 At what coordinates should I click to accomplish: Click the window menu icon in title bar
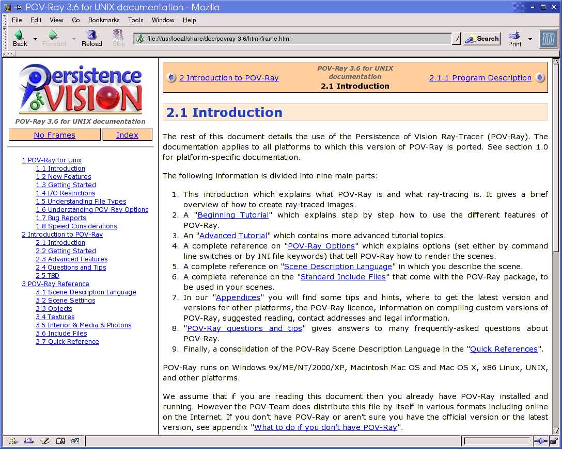pyautogui.click(x=7, y=7)
